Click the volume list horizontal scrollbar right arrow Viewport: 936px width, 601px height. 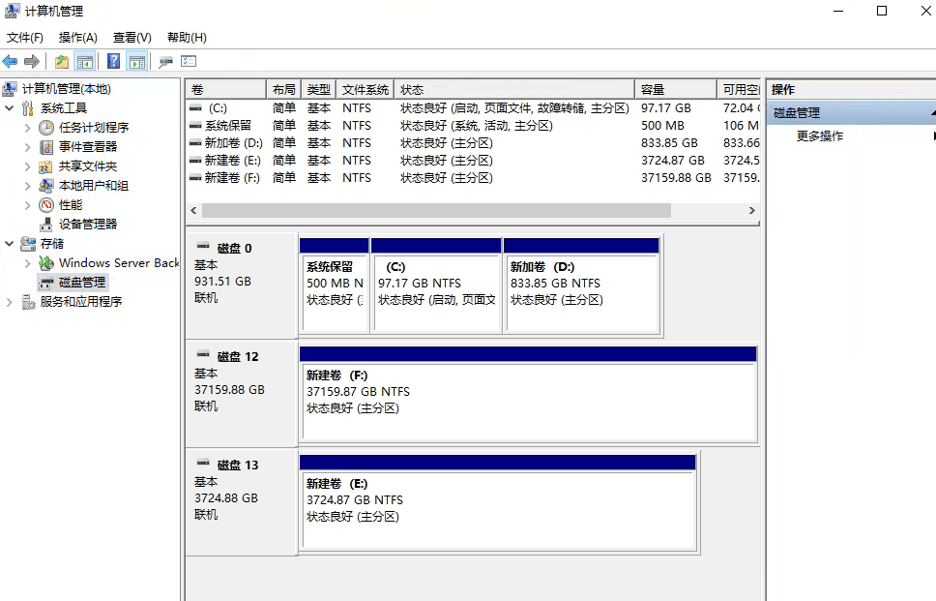click(752, 210)
